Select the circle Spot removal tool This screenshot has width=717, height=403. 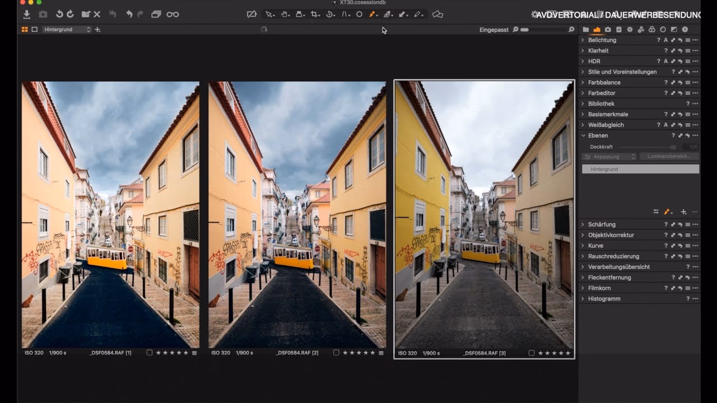point(359,14)
